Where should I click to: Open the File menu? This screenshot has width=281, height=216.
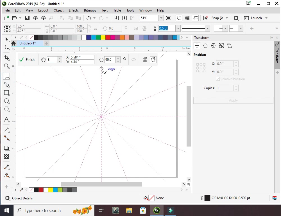[7, 10]
